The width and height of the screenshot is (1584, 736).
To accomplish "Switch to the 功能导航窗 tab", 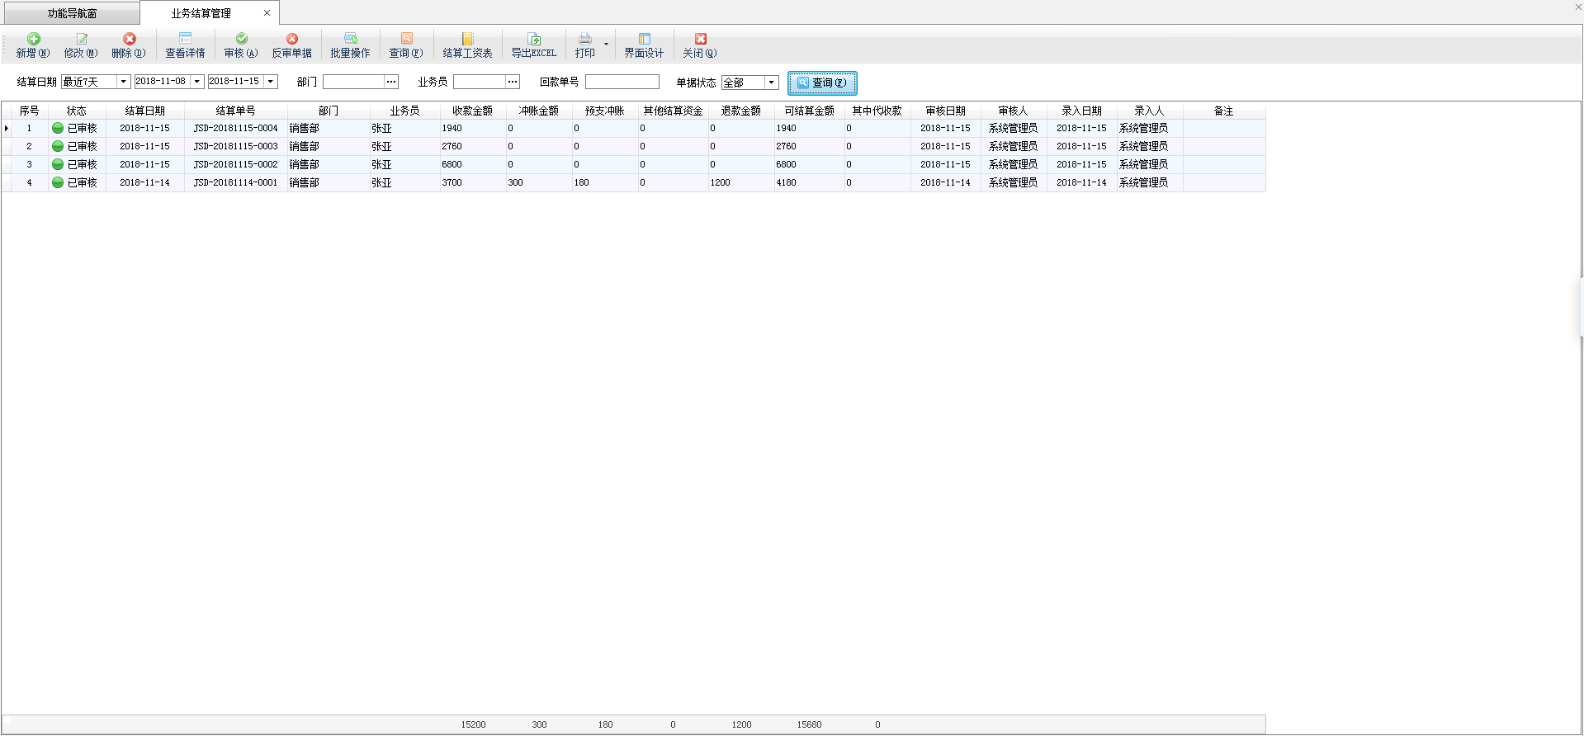I will [72, 13].
